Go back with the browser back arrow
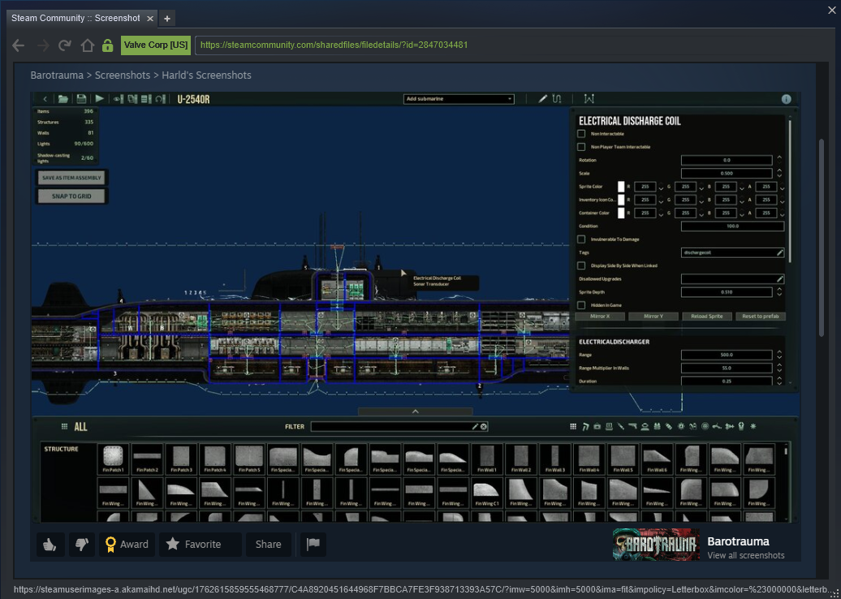 point(18,45)
